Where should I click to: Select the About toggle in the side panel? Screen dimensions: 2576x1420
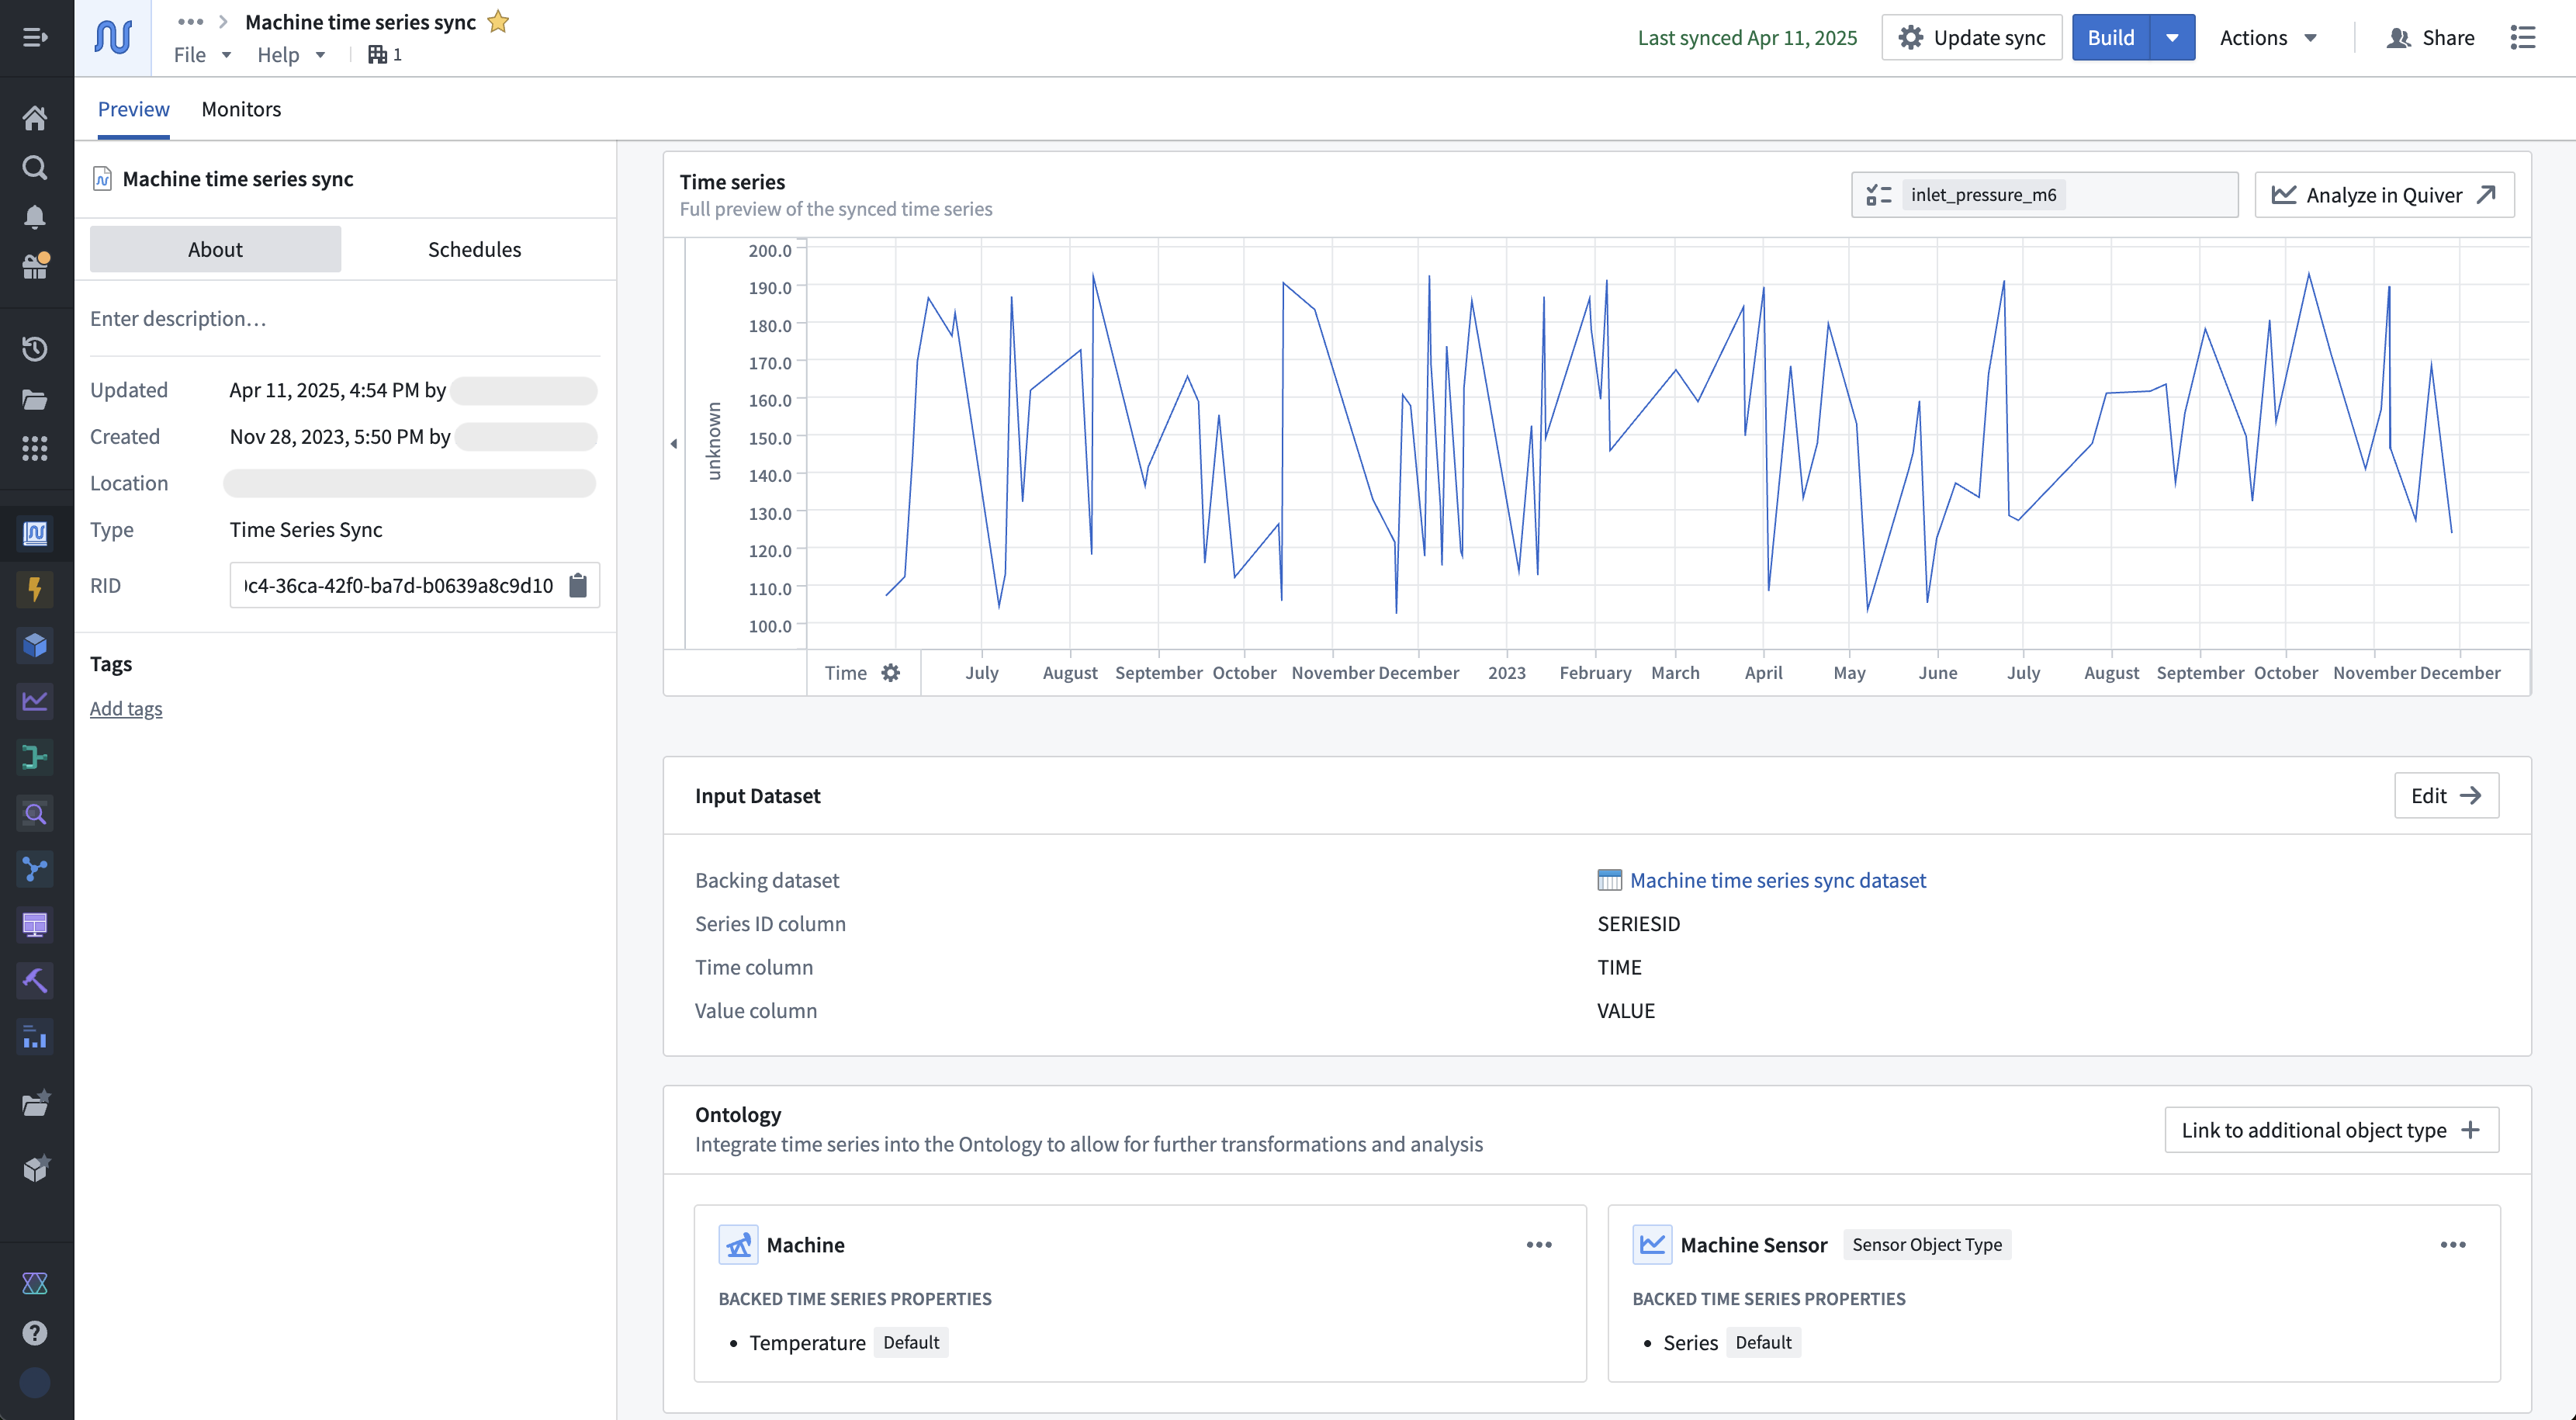pos(214,249)
